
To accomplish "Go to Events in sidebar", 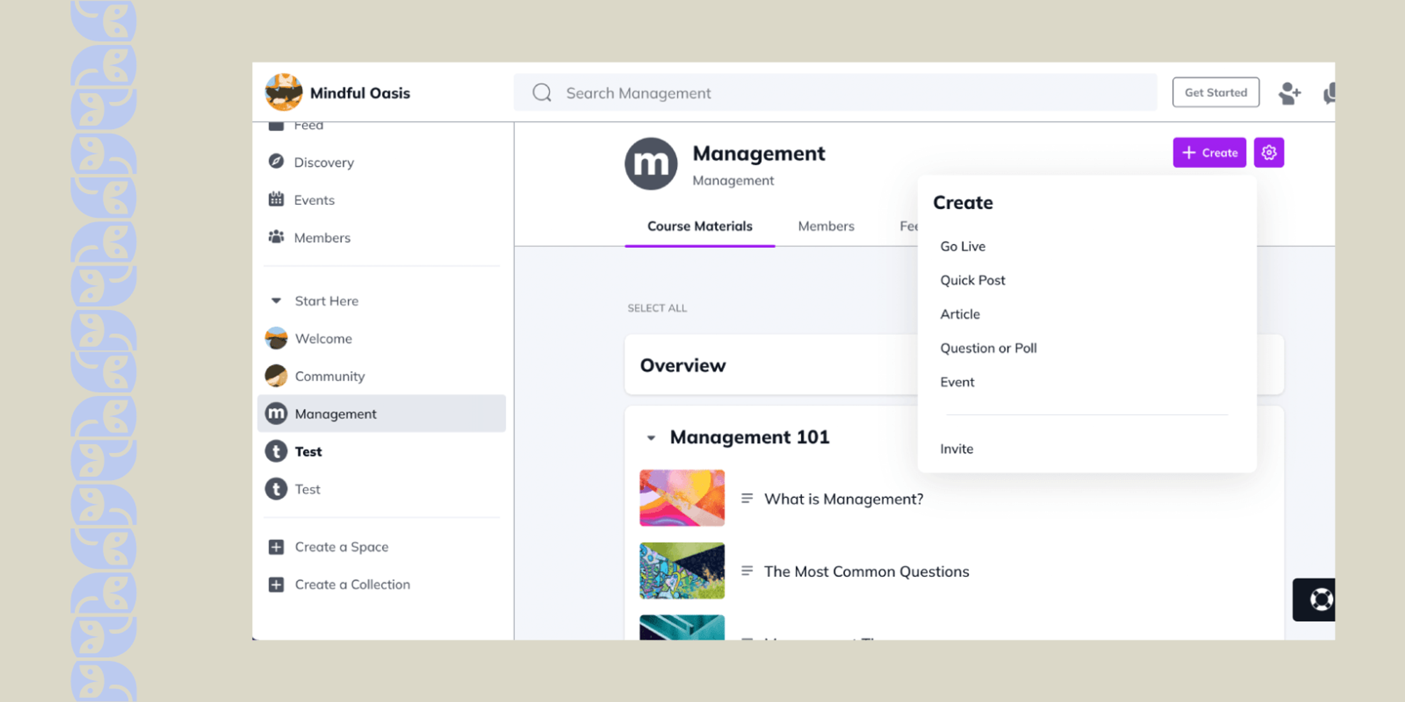I will pos(314,200).
